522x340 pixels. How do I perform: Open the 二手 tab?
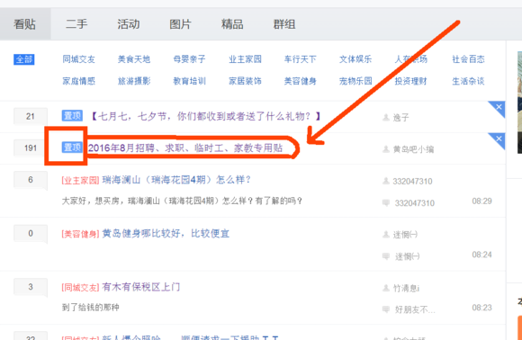coord(76,24)
